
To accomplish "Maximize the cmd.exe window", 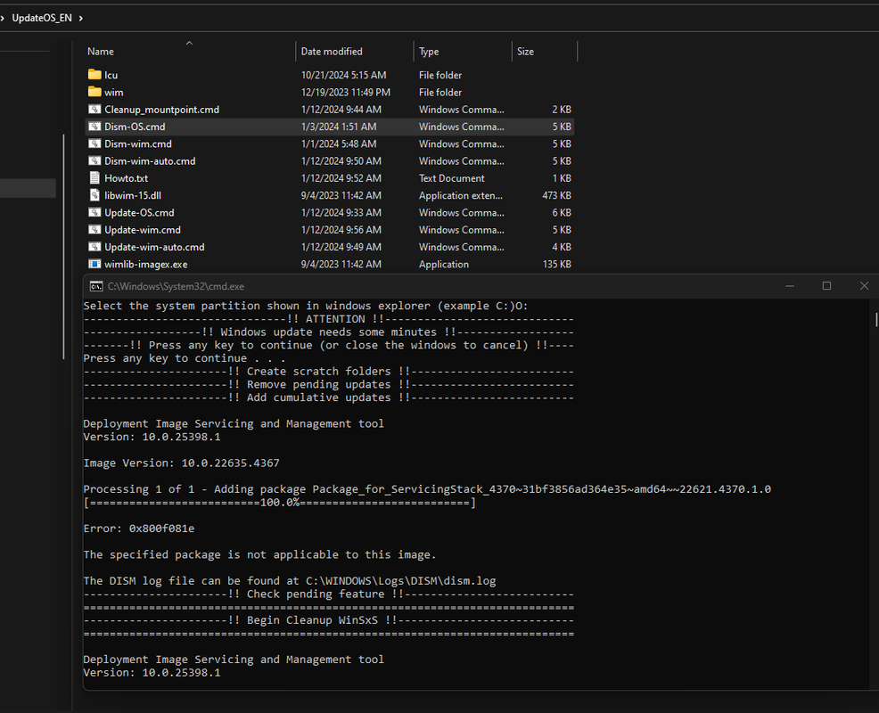I will 826,286.
